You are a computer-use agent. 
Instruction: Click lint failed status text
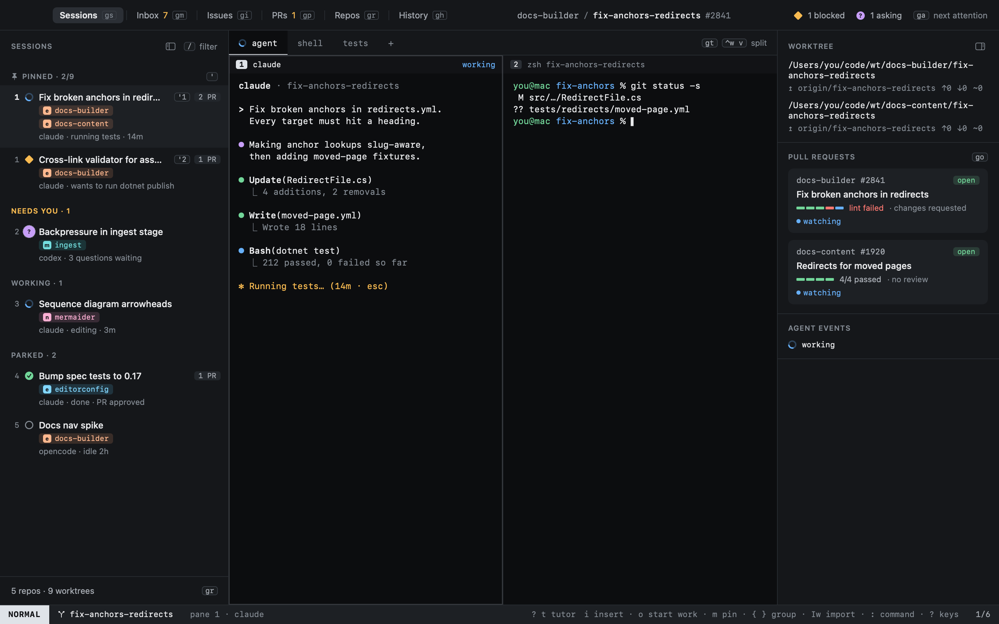click(x=866, y=208)
